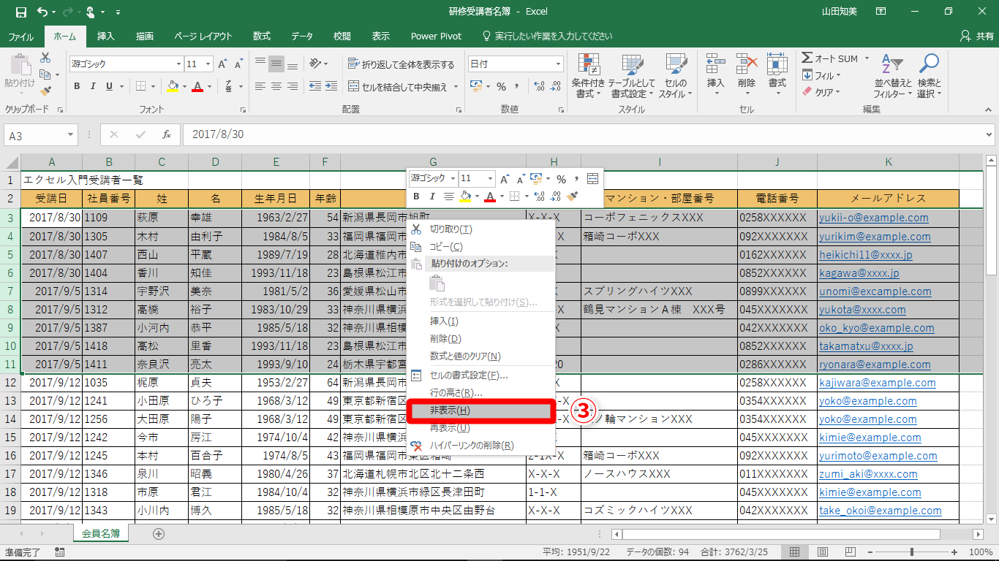This screenshot has width=999, height=561.
Task: Click the 削除 delete cells button in ribbon
Action: pos(746,74)
